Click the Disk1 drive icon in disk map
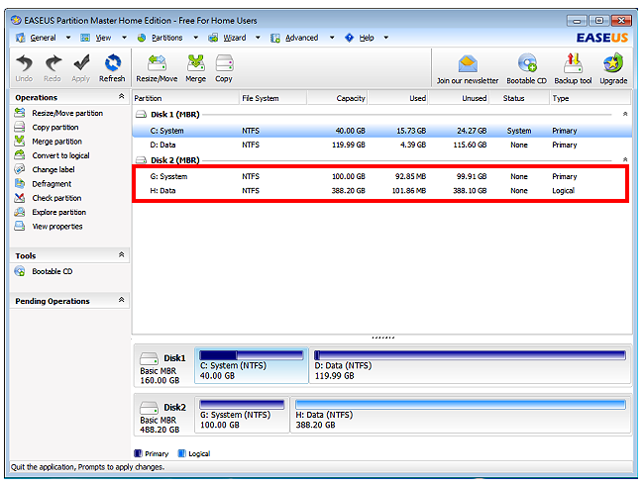644x485 pixels. (x=149, y=358)
